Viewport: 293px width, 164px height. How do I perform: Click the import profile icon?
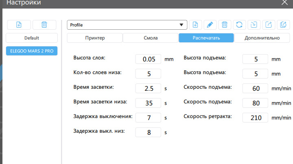(x=254, y=25)
